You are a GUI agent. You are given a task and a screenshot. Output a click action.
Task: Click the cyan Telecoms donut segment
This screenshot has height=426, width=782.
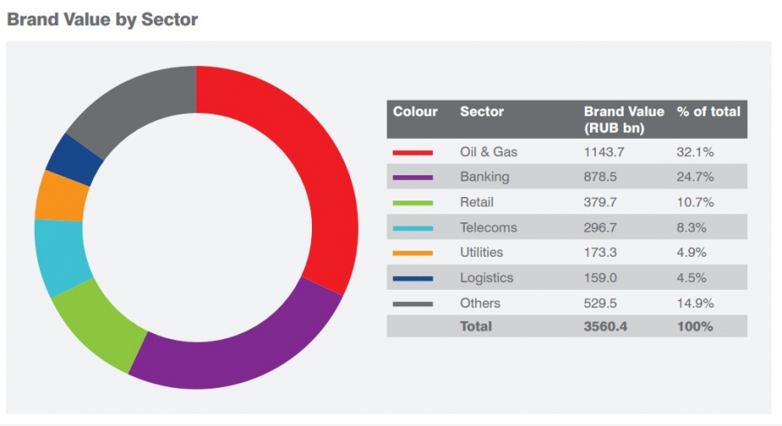61,256
